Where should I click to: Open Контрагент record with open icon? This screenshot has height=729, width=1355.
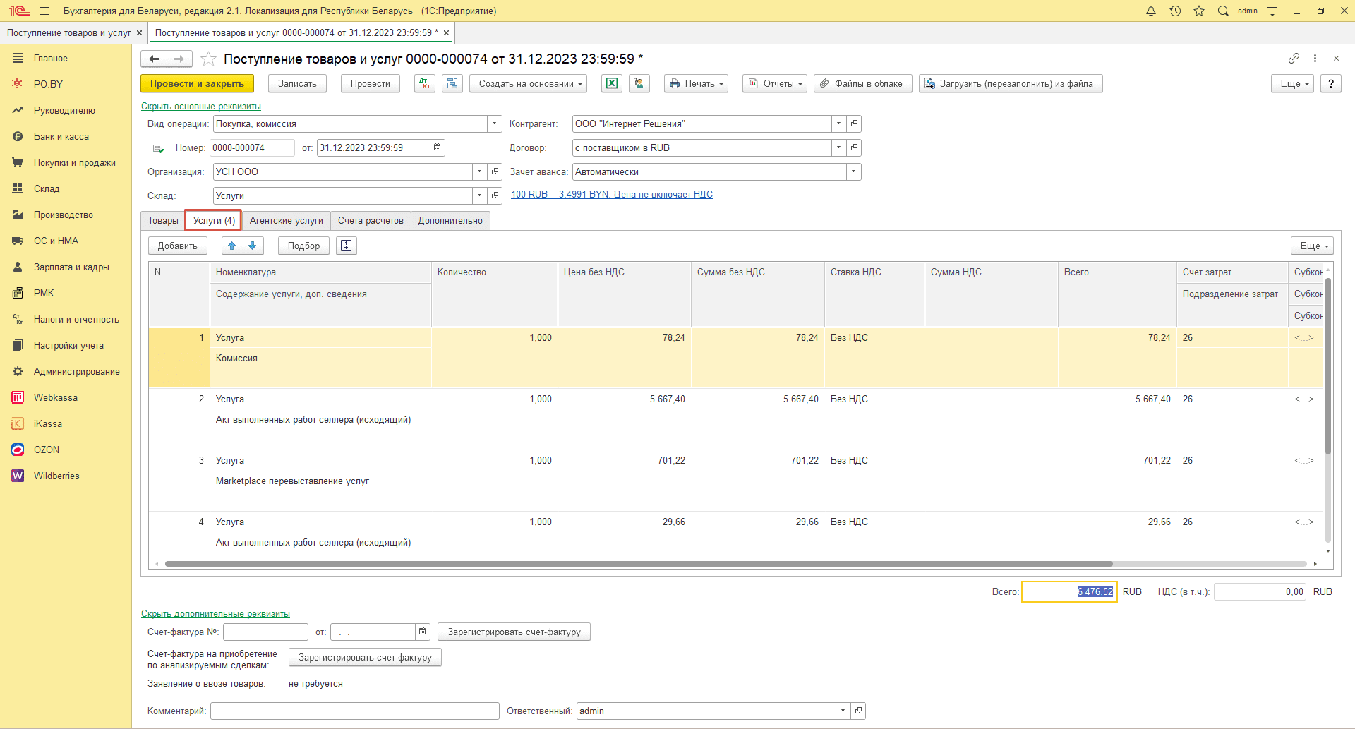click(x=854, y=123)
